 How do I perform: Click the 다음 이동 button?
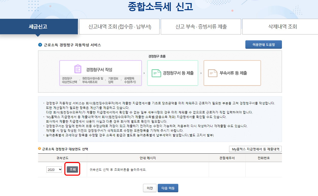(168, 188)
